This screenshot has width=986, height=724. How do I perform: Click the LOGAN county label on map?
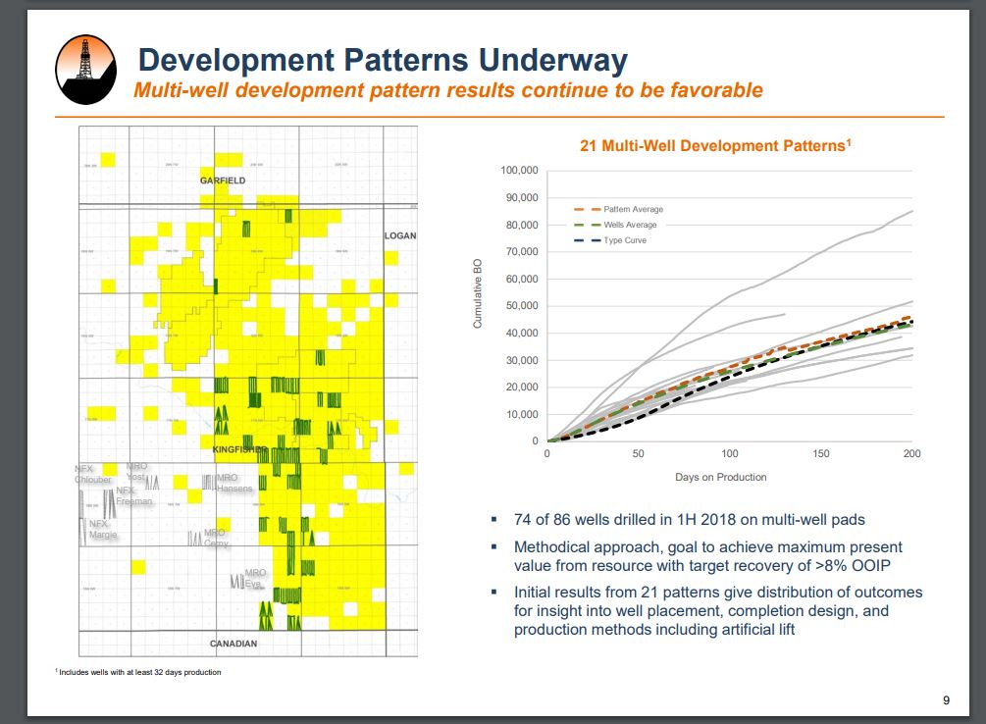[x=399, y=236]
